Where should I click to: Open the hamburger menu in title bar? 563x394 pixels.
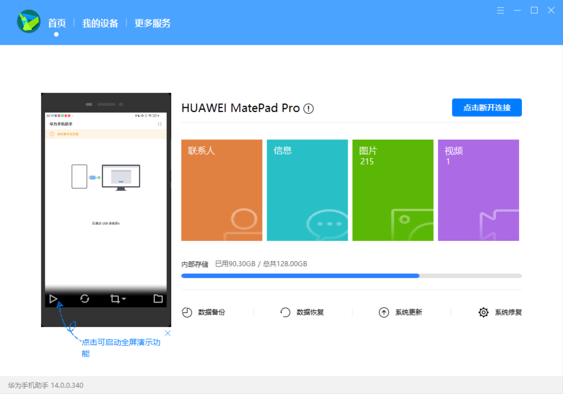(500, 11)
